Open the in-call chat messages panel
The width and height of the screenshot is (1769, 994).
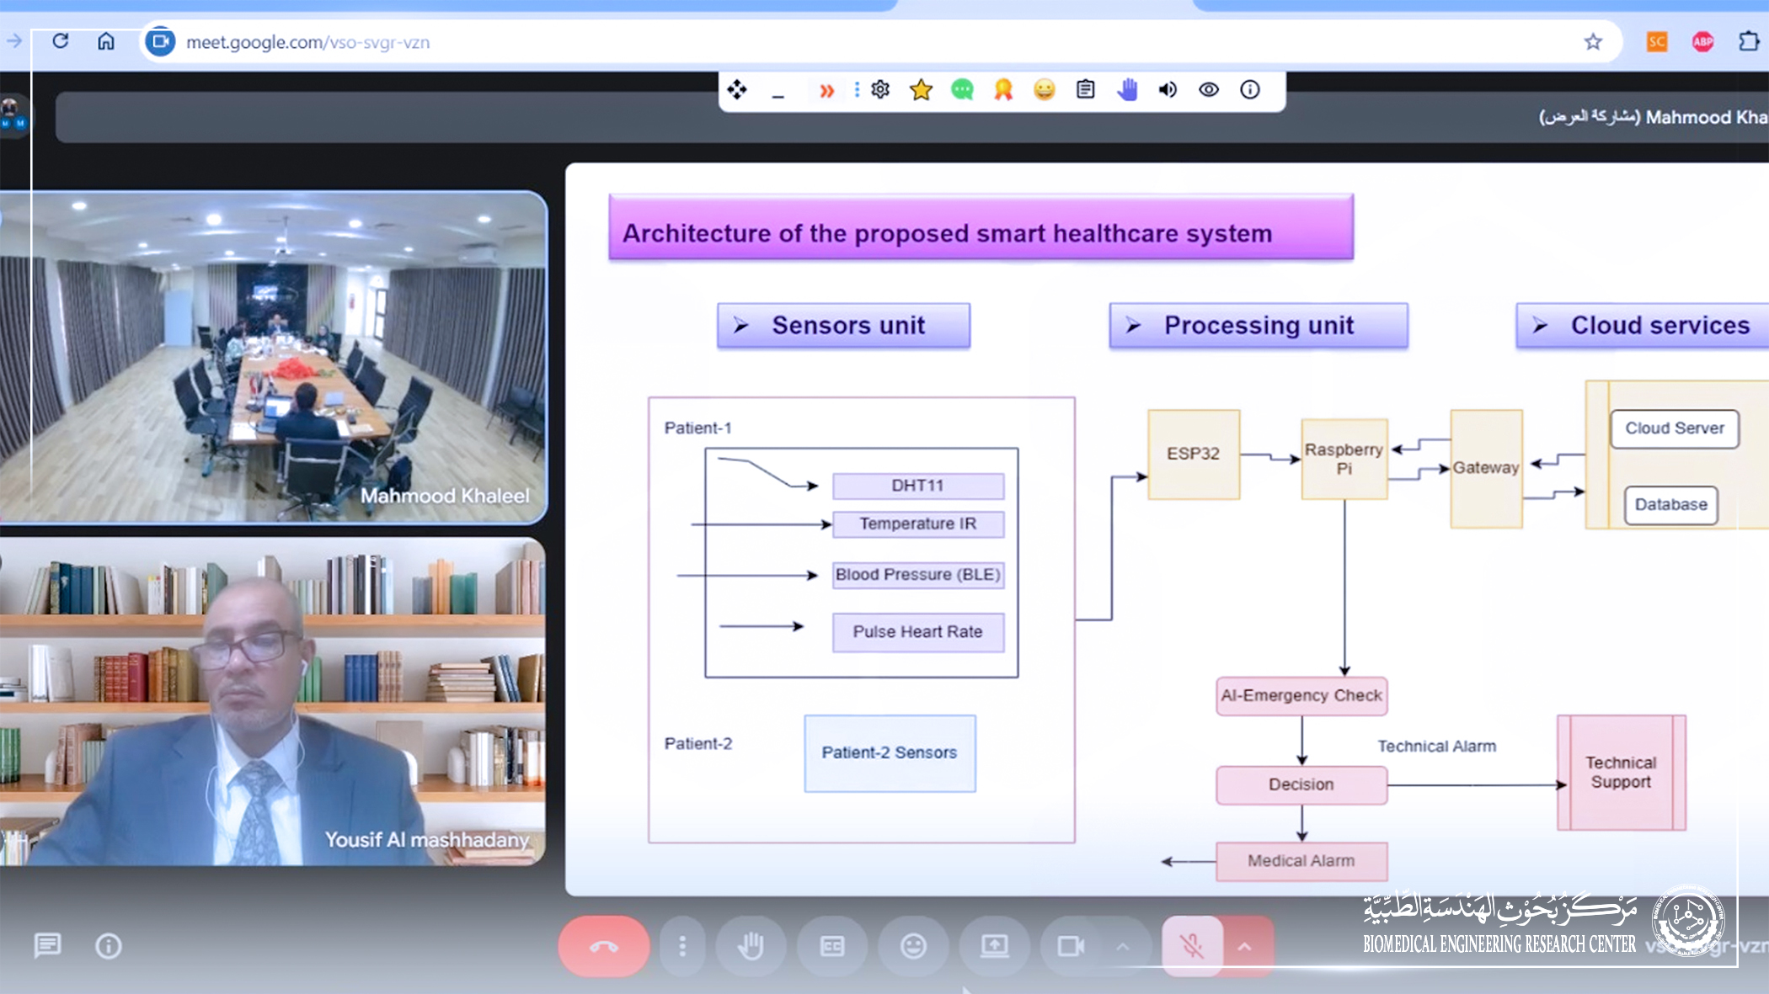coord(47,946)
